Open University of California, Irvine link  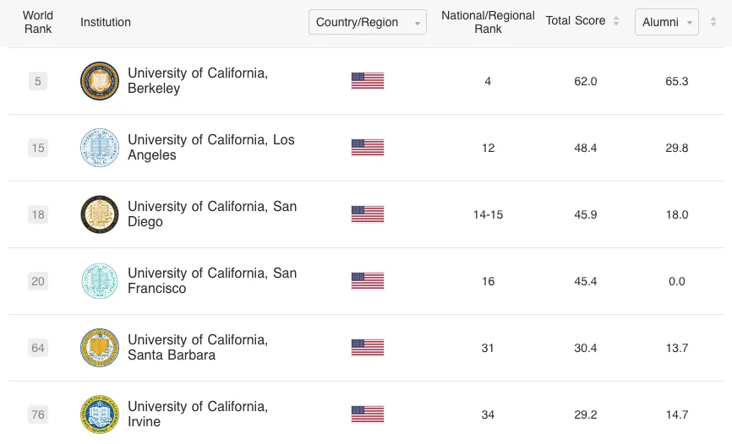[198, 414]
